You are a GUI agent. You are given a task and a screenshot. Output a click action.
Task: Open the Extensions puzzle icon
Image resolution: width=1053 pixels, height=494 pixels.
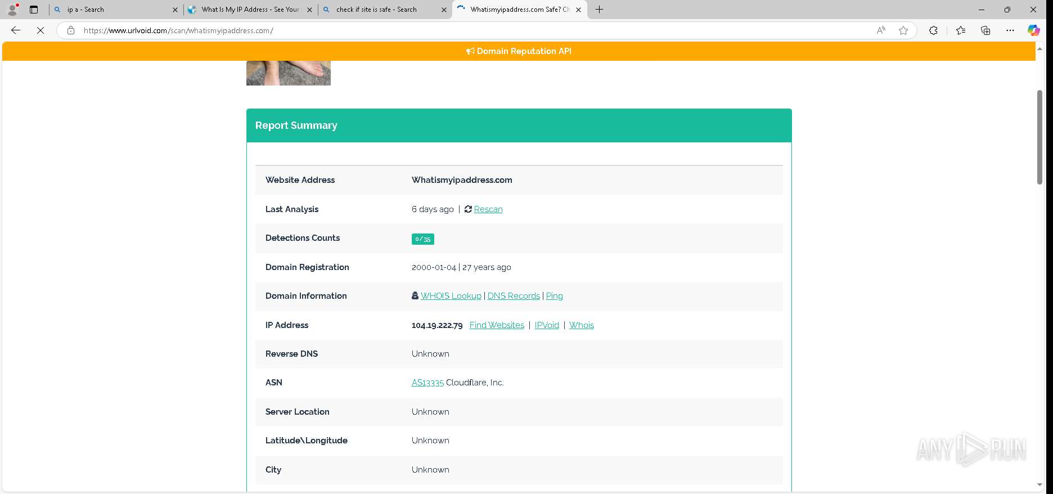point(933,30)
